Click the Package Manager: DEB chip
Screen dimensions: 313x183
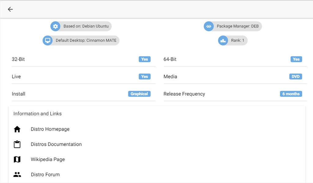[x=238, y=26]
